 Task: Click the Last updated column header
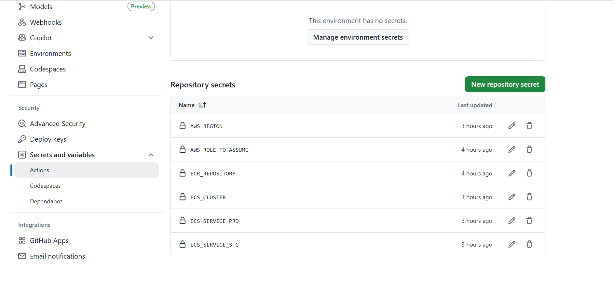coord(475,105)
